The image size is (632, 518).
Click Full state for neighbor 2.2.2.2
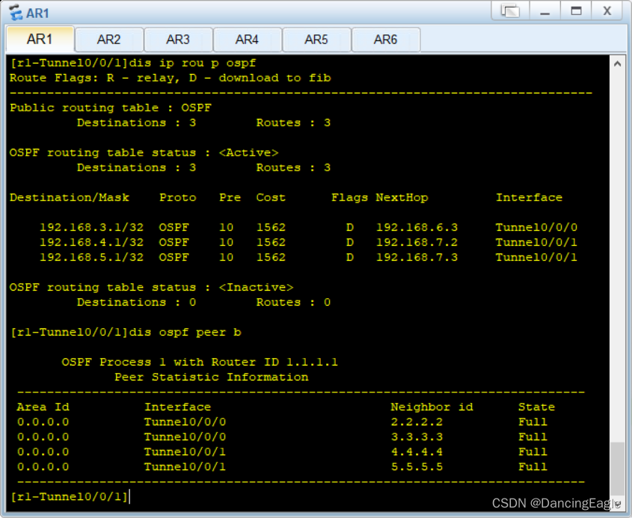[x=533, y=422]
